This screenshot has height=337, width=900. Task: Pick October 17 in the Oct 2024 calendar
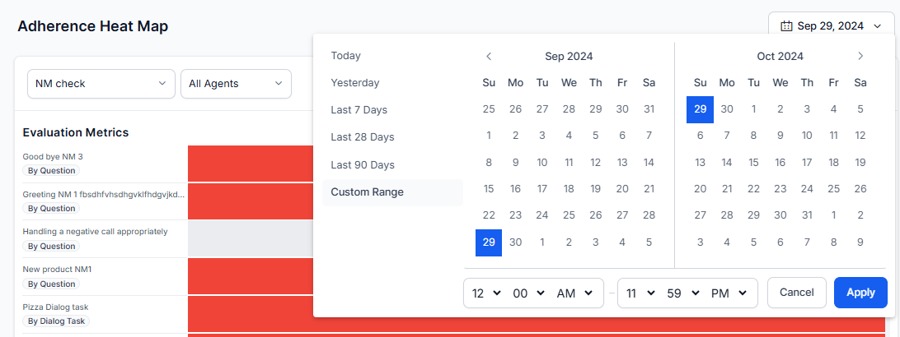coord(807,163)
